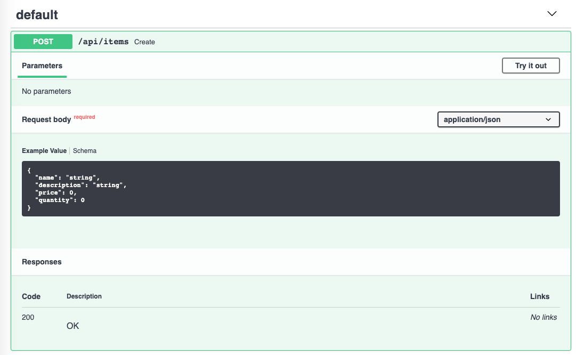Click the POST method badge
Screen dimensions: 576x355
(43, 41)
